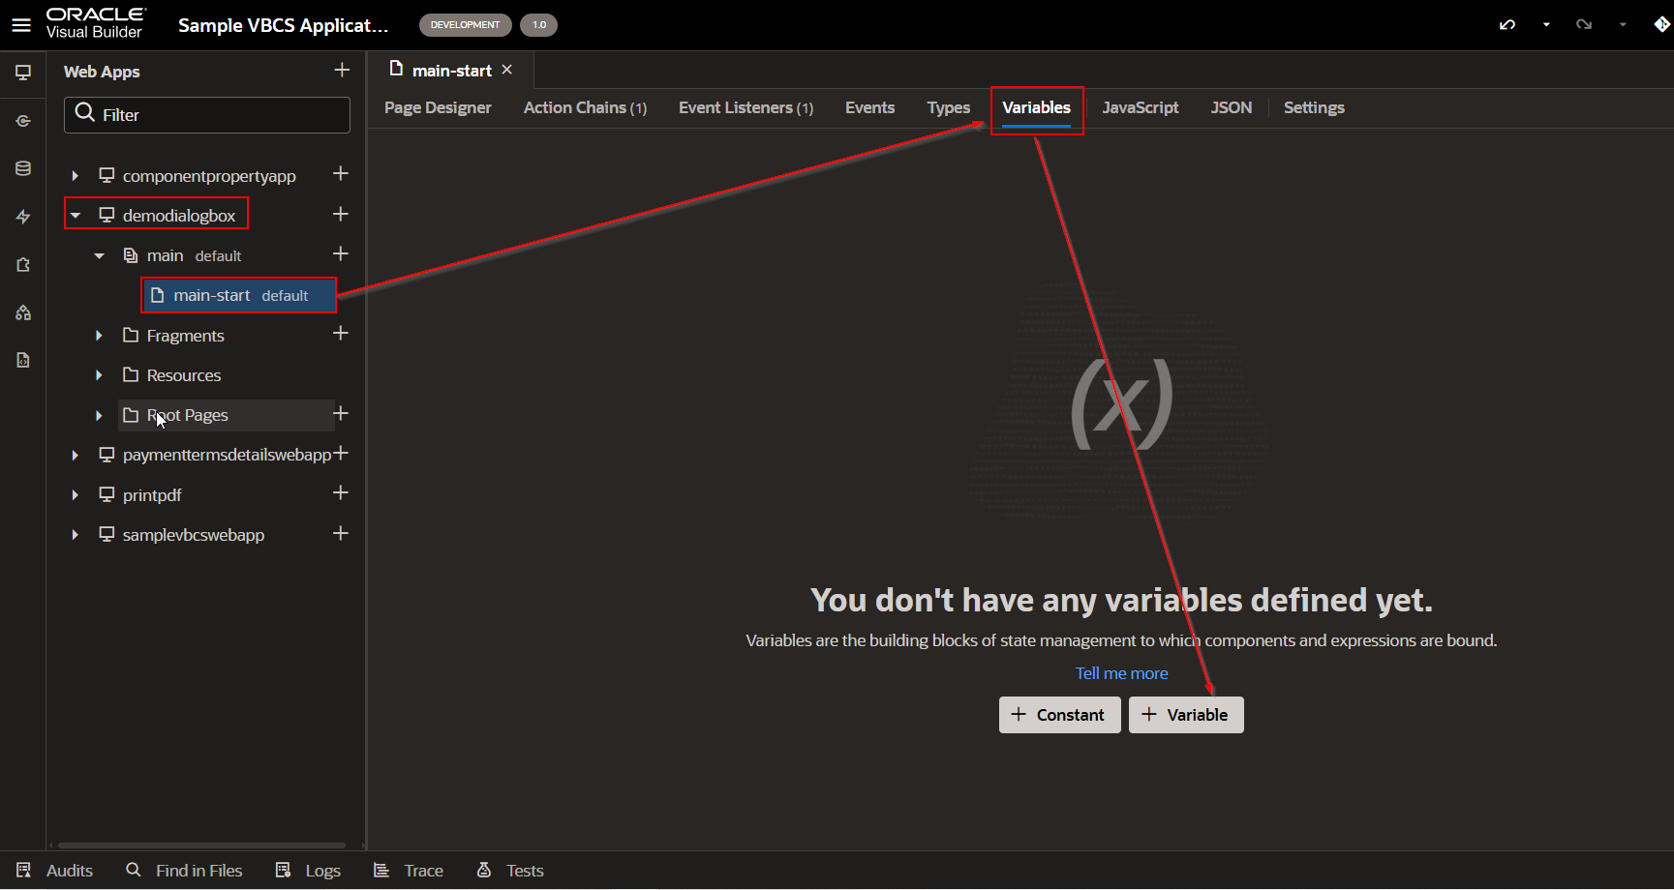Select the main-start editor tab
The image size is (1674, 890).
[451, 70]
